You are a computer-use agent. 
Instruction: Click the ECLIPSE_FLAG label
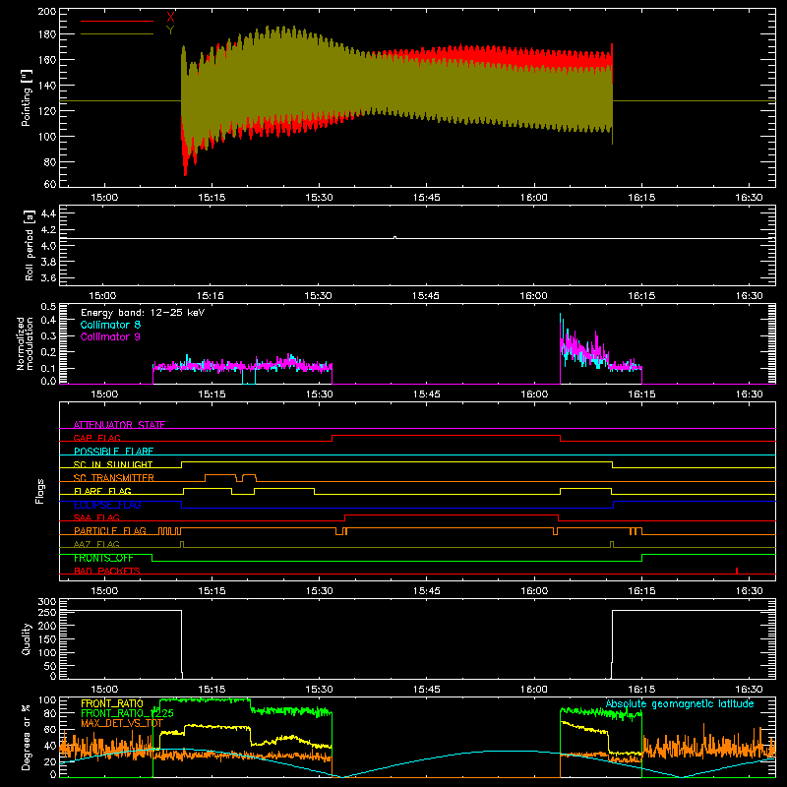pyautogui.click(x=107, y=505)
